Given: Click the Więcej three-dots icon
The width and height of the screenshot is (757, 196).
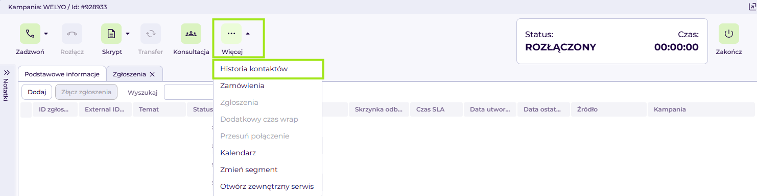Looking at the screenshot, I should (x=231, y=34).
